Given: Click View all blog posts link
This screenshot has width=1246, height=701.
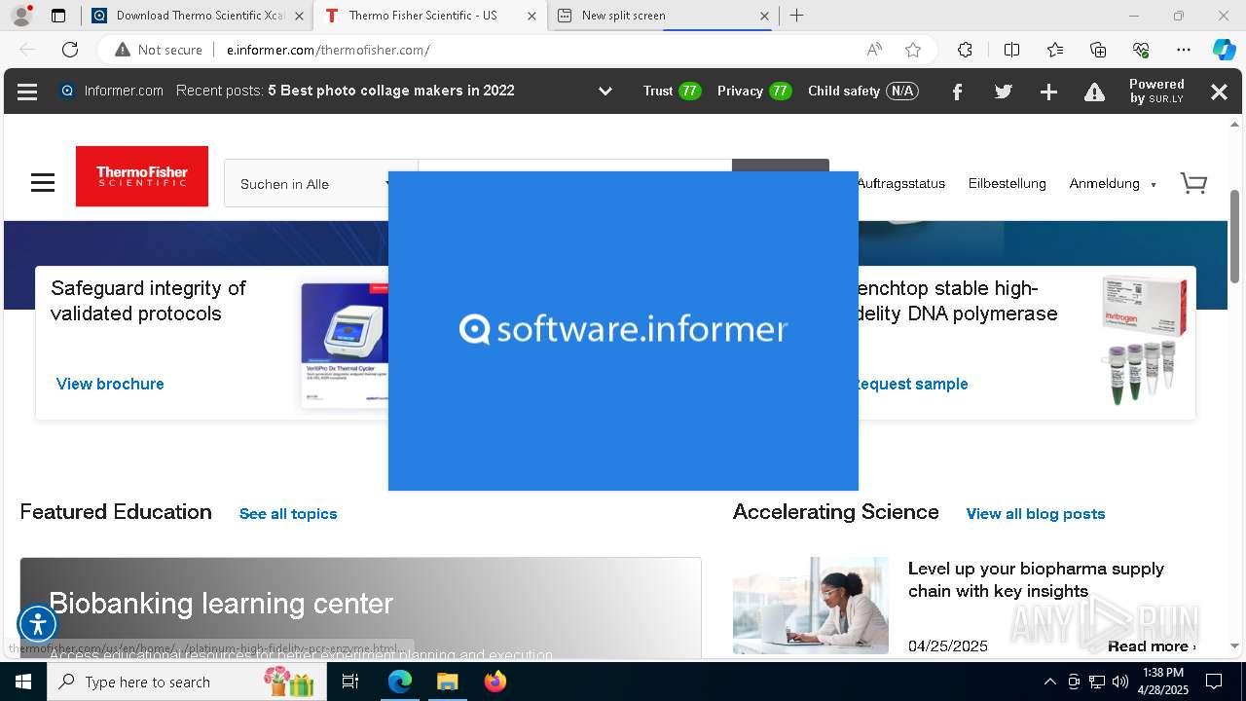Looking at the screenshot, I should [x=1036, y=514].
